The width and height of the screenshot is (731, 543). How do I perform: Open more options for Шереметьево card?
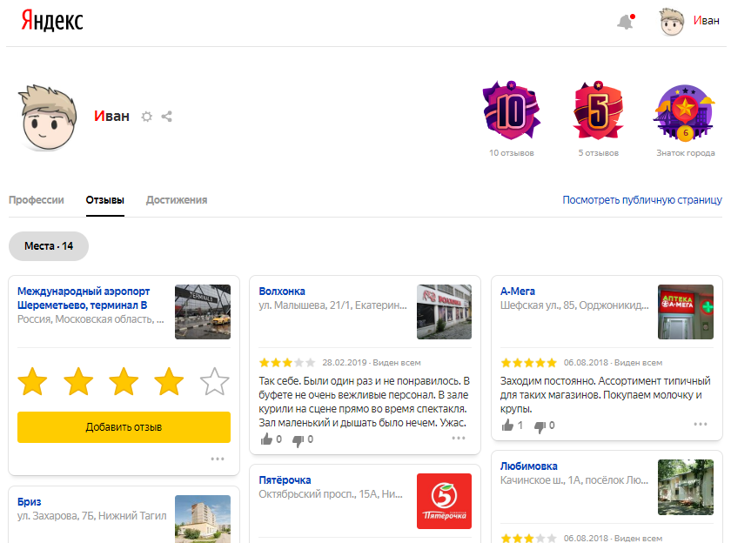point(218,459)
